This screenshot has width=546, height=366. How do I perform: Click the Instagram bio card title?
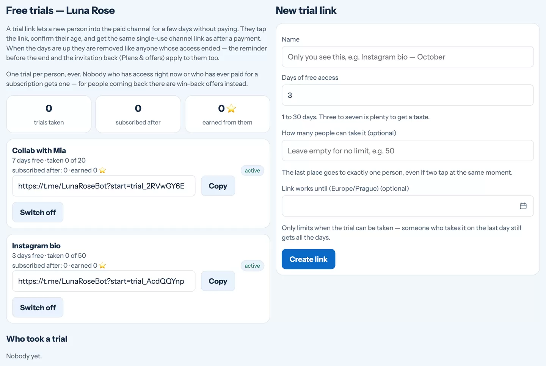point(36,246)
